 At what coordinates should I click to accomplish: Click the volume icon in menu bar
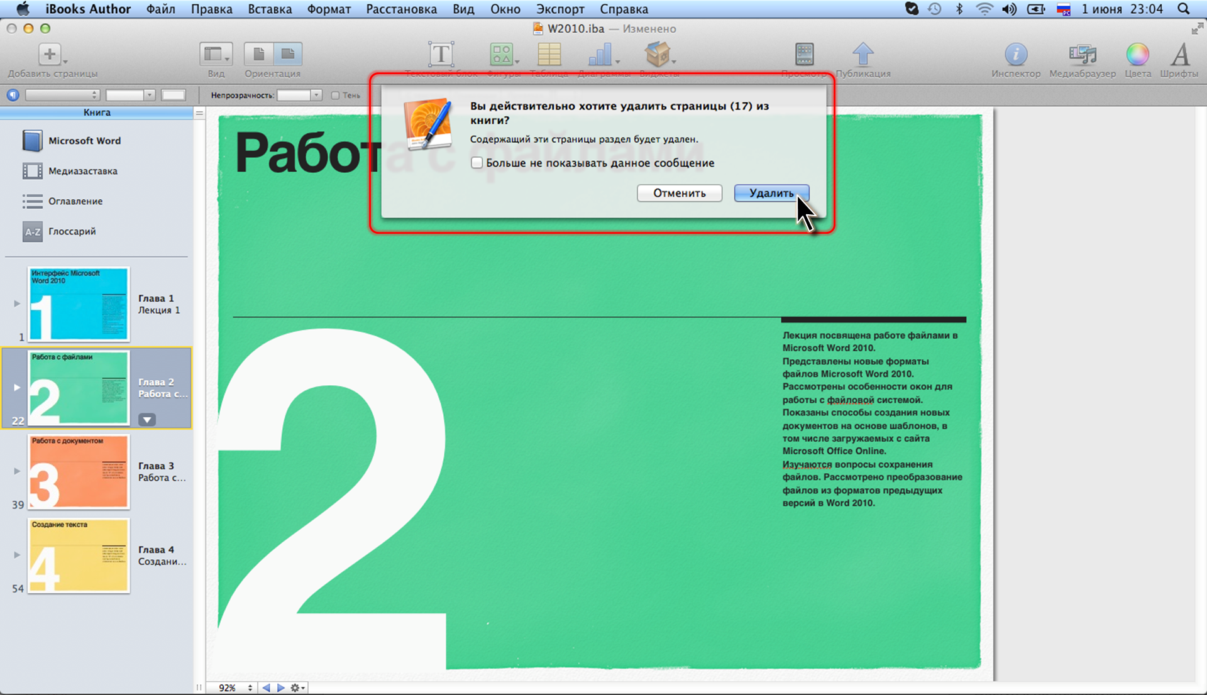1010,9
